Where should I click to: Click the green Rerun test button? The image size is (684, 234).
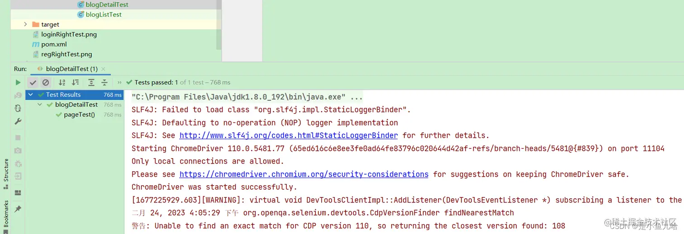click(x=18, y=82)
